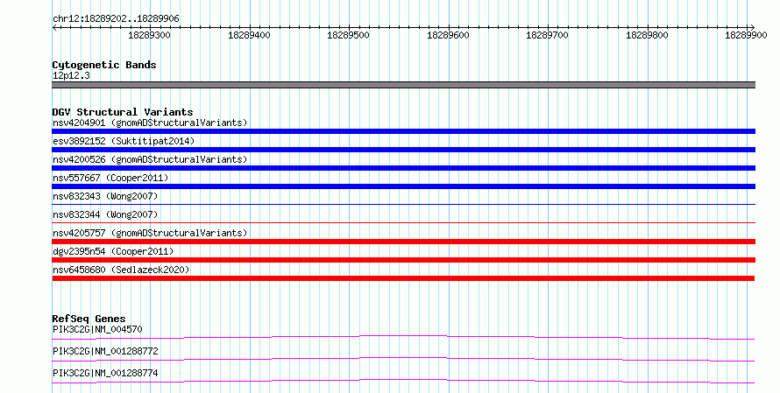
Task: Click the blue bar under esv3892152
Action: [x=403, y=150]
